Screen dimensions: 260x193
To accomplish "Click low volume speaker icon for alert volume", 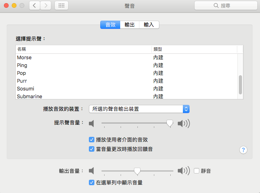I will tap(91, 123).
